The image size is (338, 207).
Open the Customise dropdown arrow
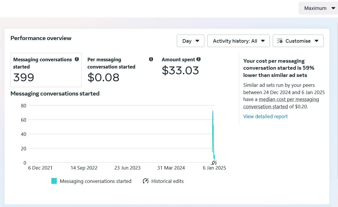pyautogui.click(x=317, y=41)
